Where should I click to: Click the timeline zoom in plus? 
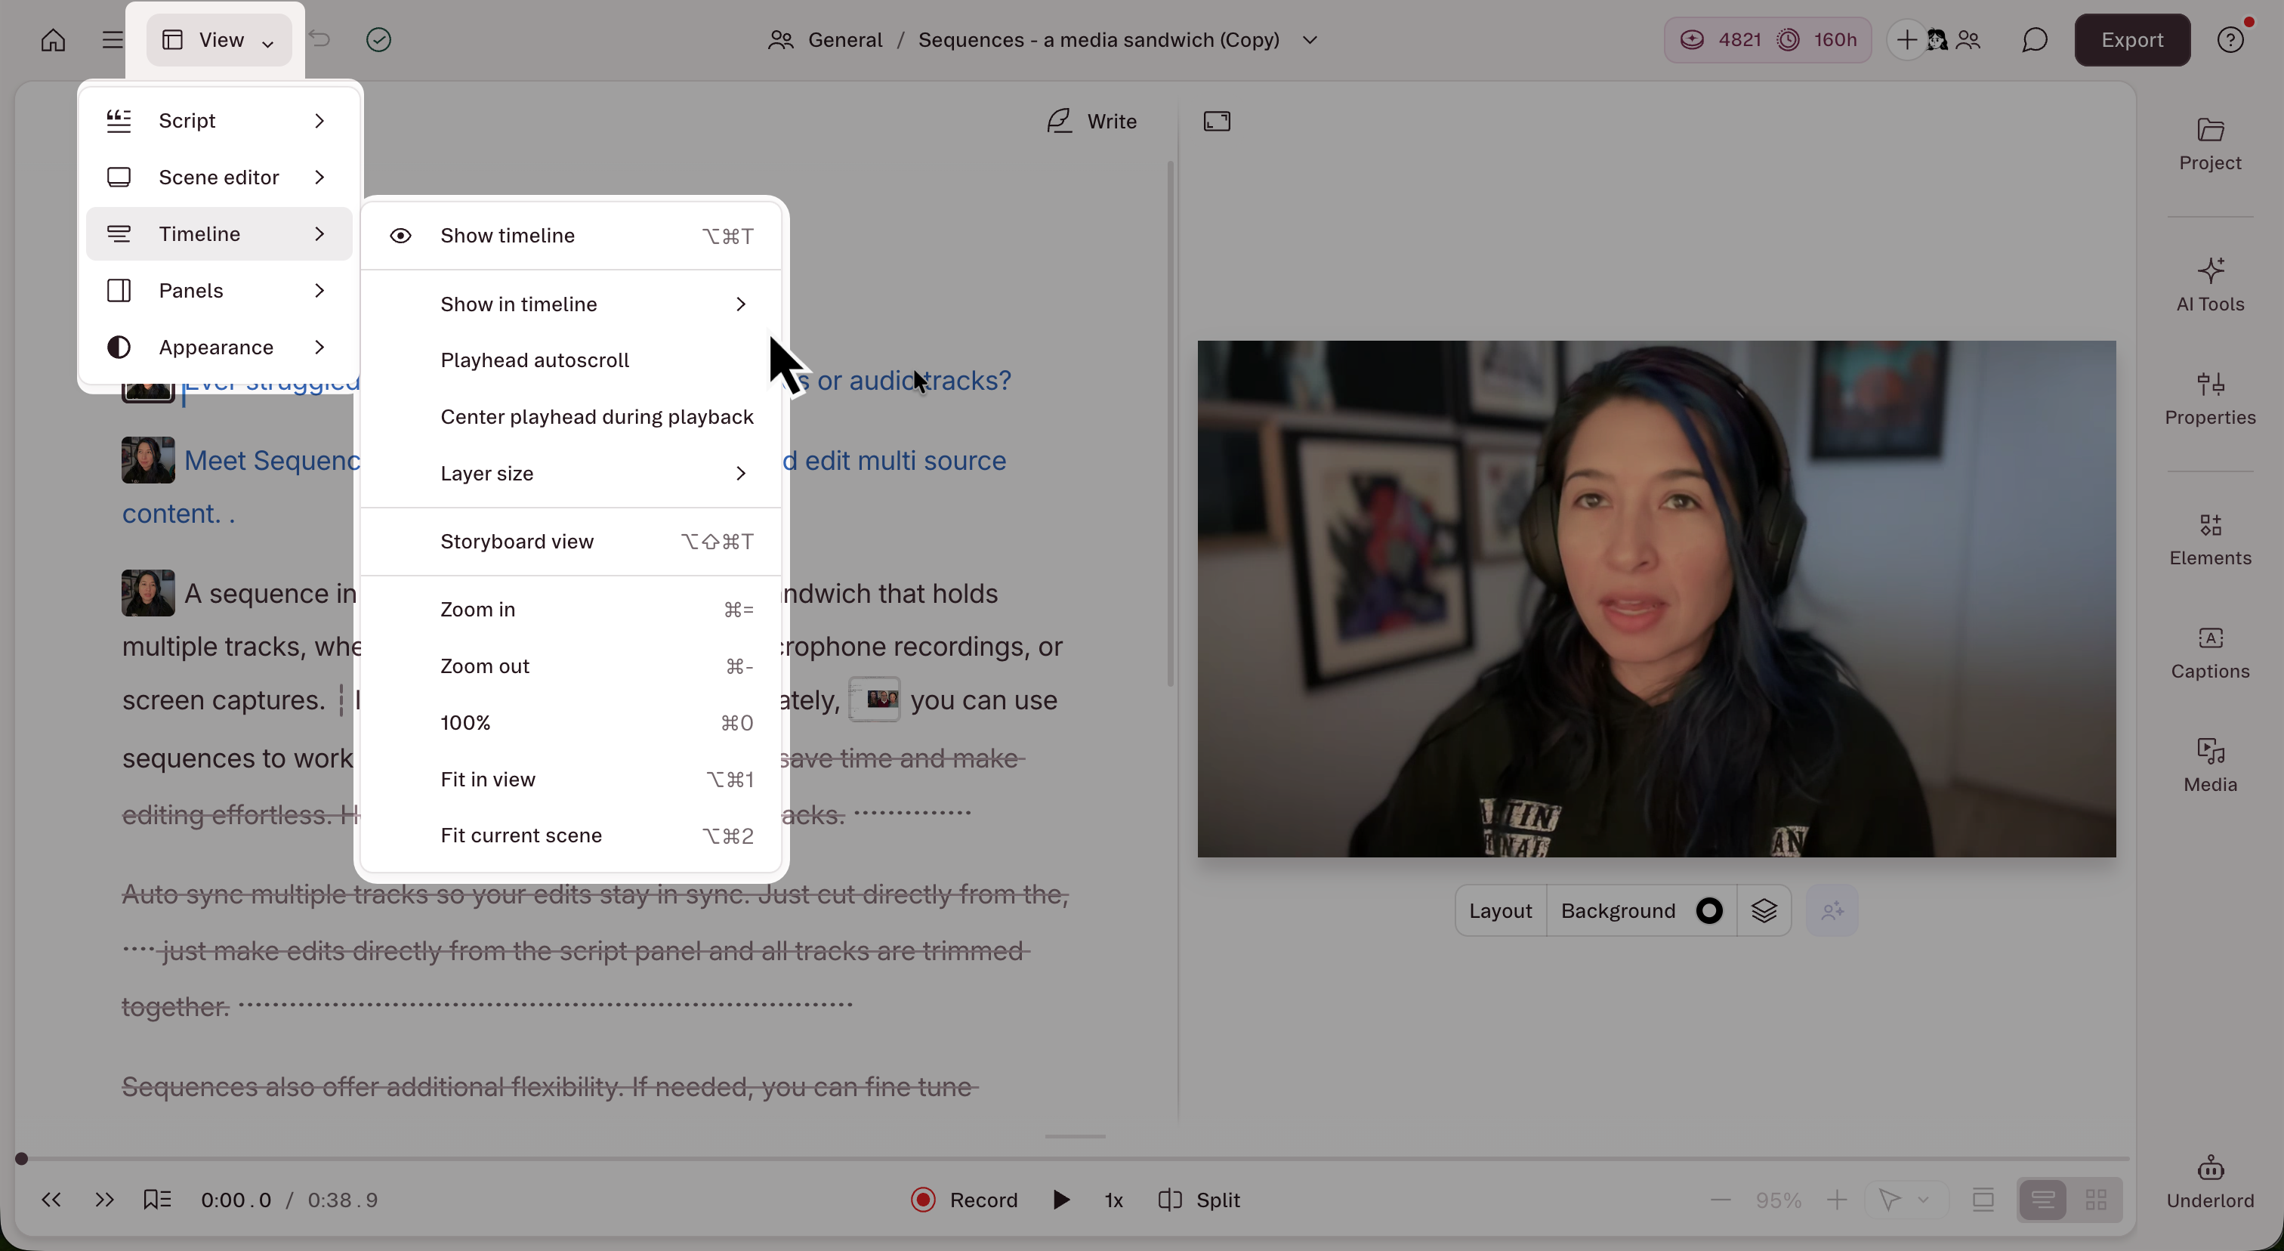click(1837, 1200)
